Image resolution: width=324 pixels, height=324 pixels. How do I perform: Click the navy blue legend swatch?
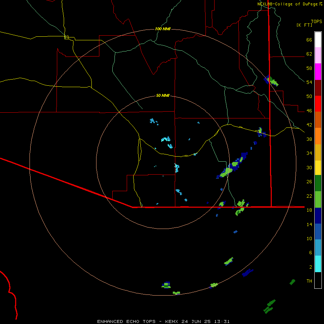click(x=318, y=216)
